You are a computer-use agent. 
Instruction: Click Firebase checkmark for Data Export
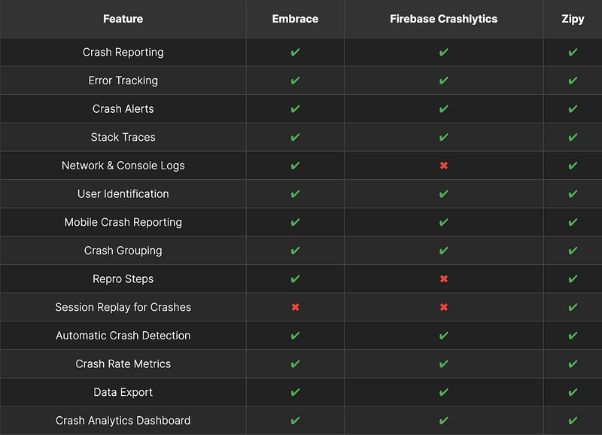[443, 392]
